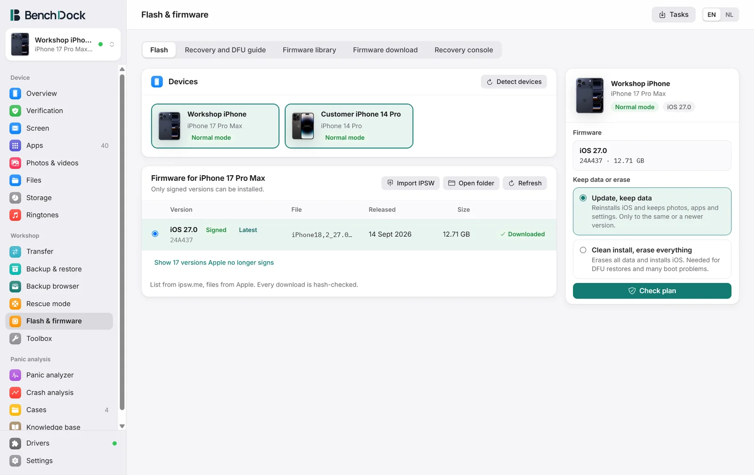
Task: Open the Overview sidebar icon
Action: [x=15, y=93]
